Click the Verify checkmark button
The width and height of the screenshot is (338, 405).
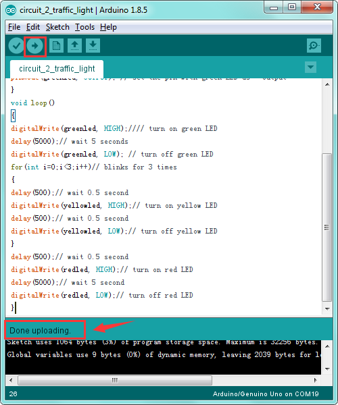[x=16, y=46]
